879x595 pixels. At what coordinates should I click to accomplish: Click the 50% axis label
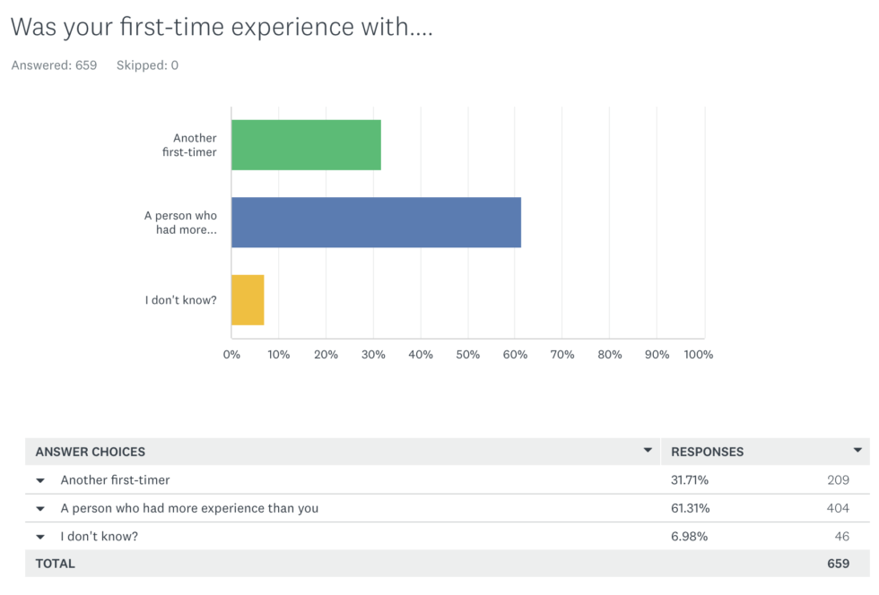pyautogui.click(x=467, y=355)
